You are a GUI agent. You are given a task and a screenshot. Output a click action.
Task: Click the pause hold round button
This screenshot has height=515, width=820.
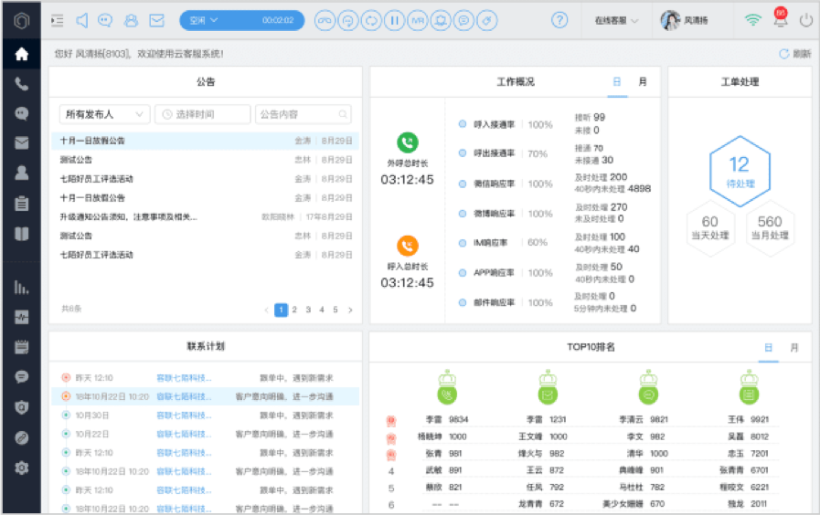(394, 20)
